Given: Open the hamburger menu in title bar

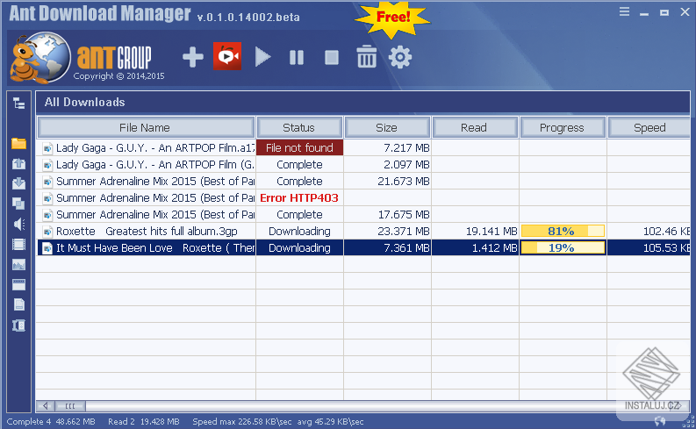Looking at the screenshot, I should click(624, 12).
